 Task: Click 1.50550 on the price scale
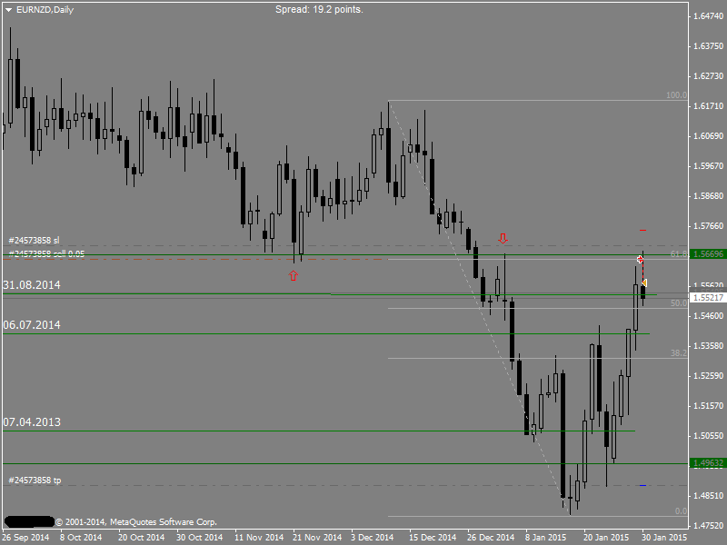(x=708, y=436)
